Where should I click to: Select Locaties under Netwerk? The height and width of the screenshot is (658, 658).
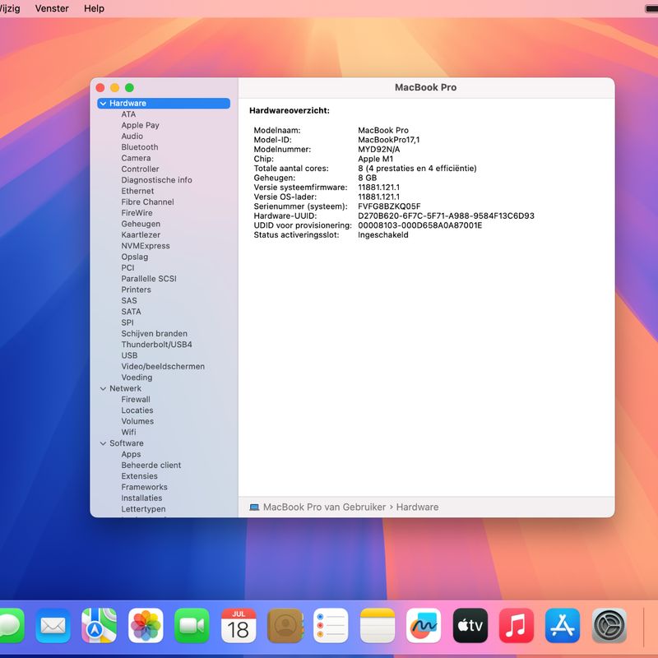pos(137,410)
